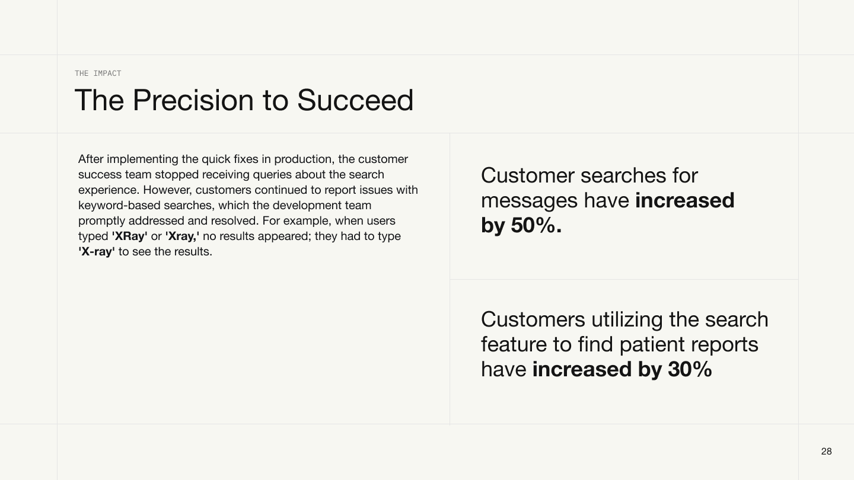Click the bold "by 50%." text
Screen dimensions: 854x480
point(521,226)
